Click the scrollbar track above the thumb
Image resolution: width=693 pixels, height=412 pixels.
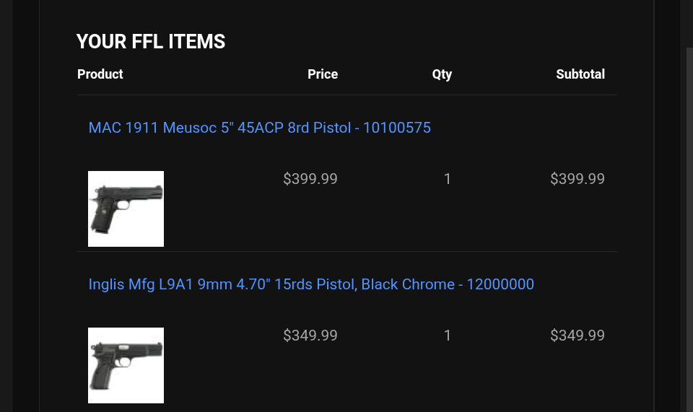[x=689, y=22]
